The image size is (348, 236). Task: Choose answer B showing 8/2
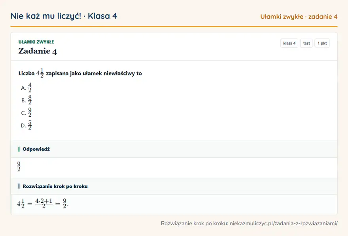point(26,100)
